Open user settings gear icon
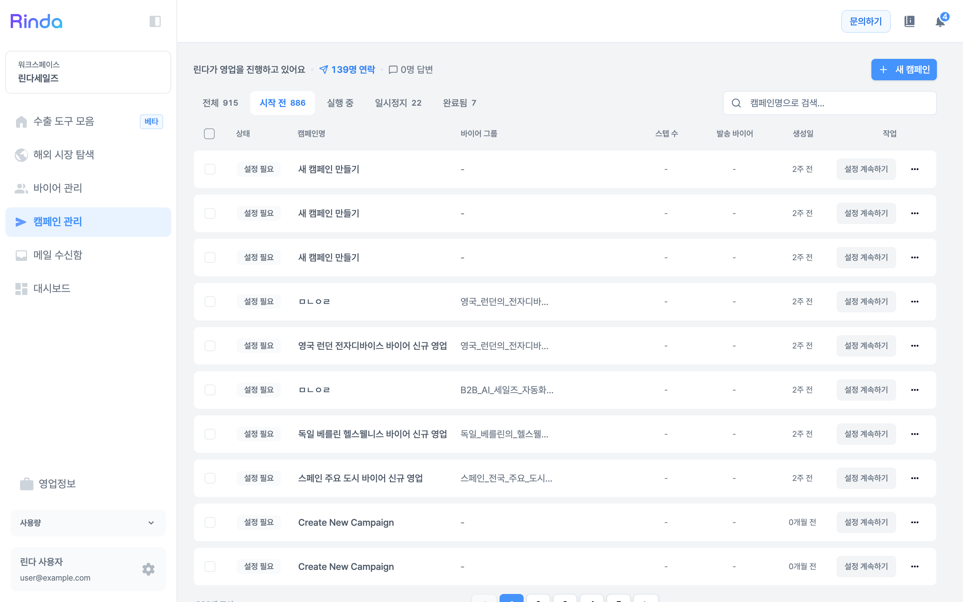This screenshot has height=602, width=963. [148, 569]
